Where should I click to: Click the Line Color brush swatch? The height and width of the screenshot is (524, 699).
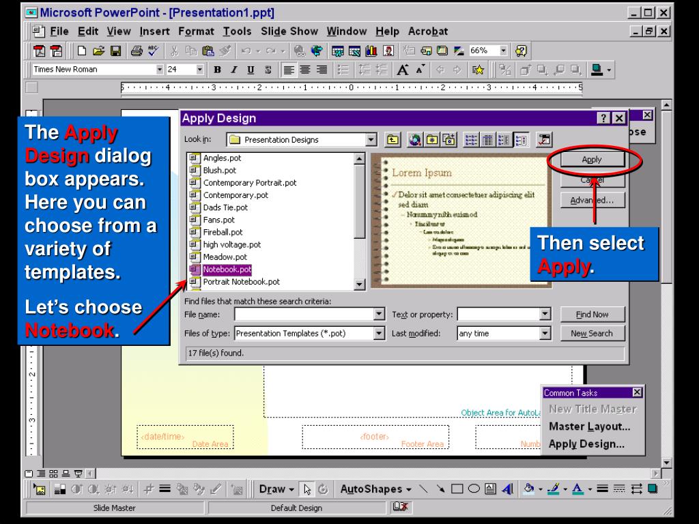point(554,489)
